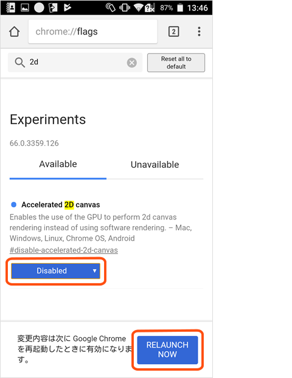Image resolution: width=292 pixels, height=378 pixels.
Task: Click the dropdown arrow next to Disabled
Action: pyautogui.click(x=95, y=270)
